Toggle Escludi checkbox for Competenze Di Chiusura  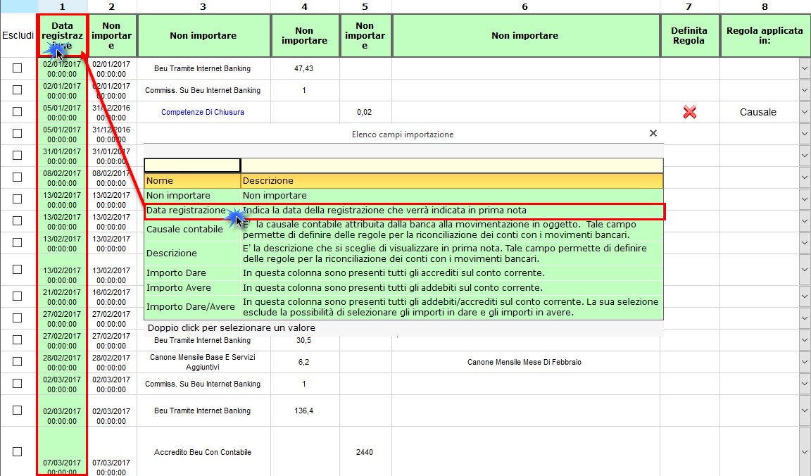[17, 111]
